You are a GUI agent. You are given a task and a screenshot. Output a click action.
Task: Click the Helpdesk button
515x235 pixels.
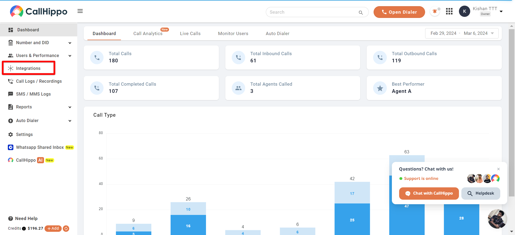pyautogui.click(x=481, y=193)
